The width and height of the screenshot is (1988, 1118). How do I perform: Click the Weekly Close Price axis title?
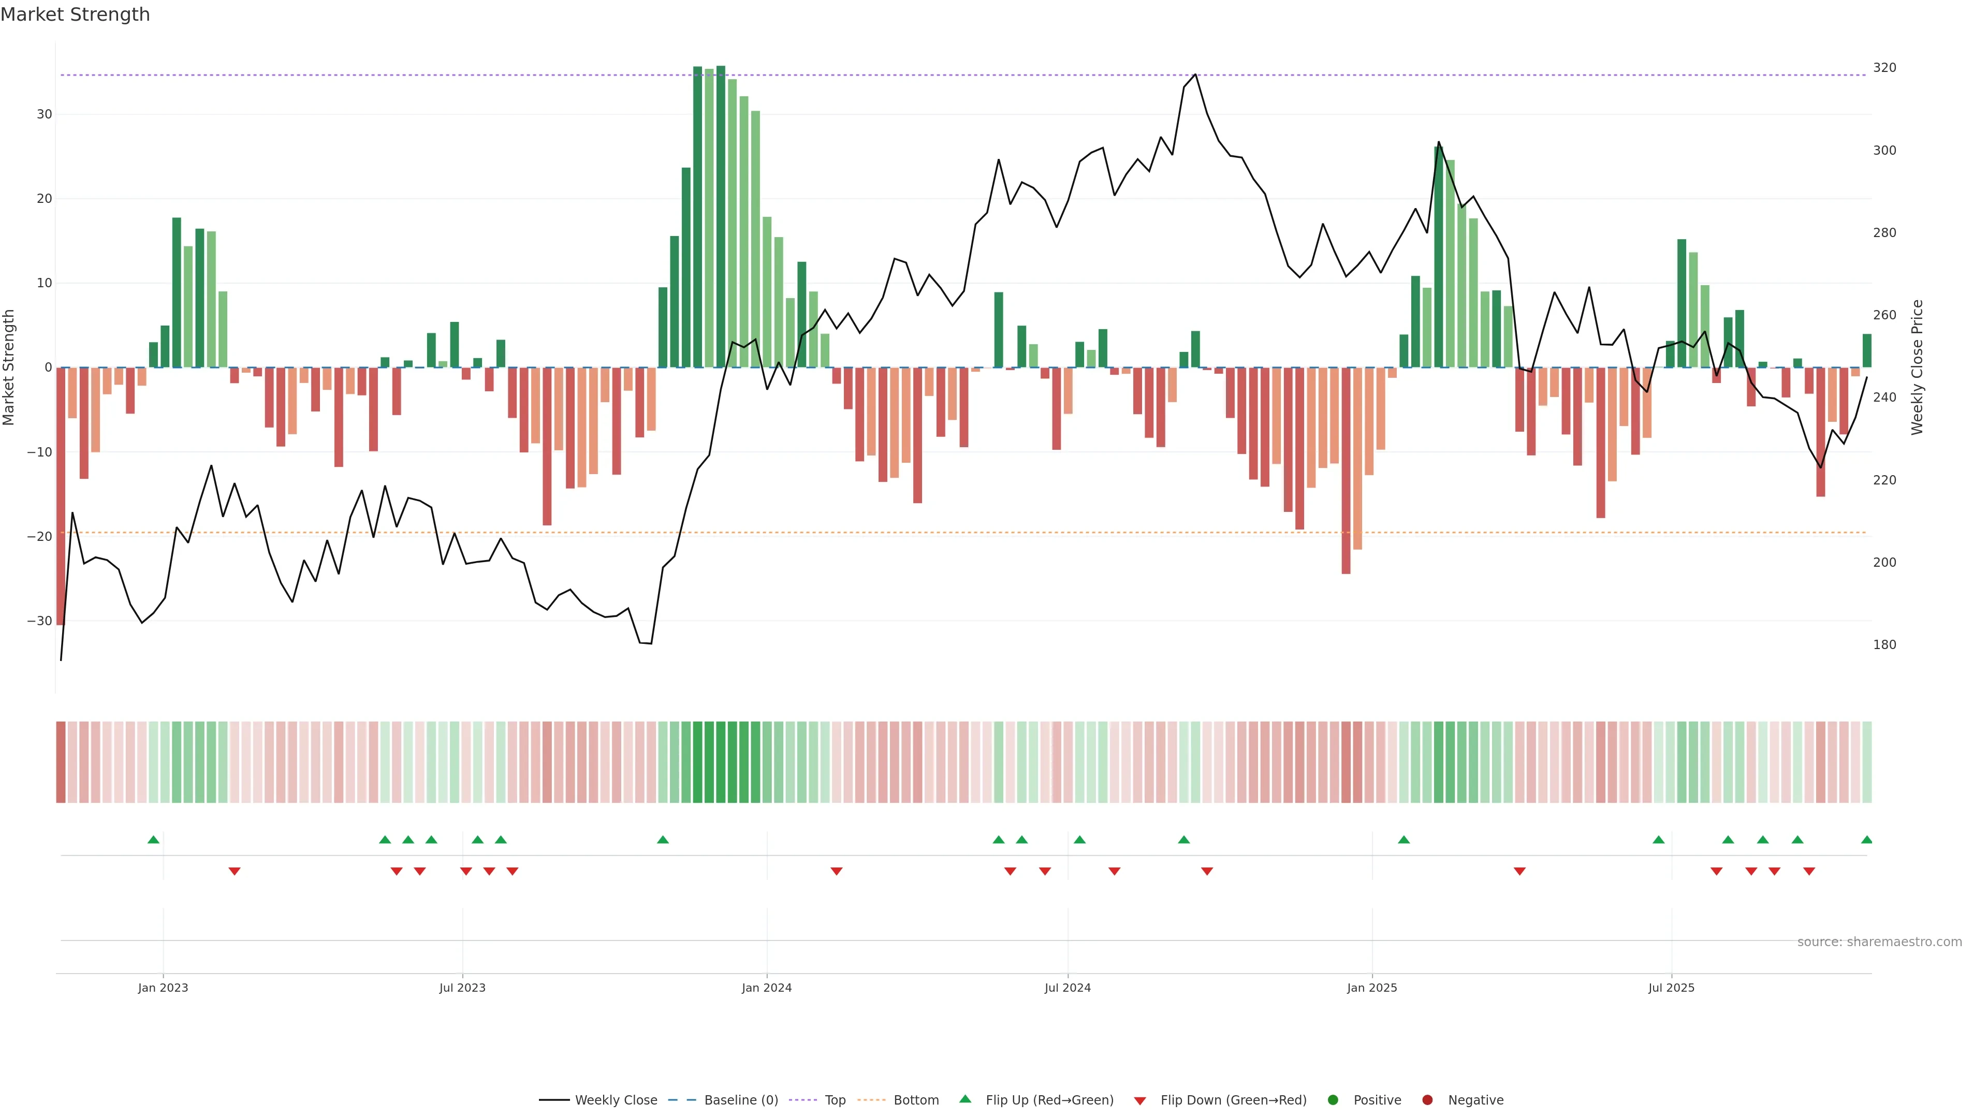[1917, 367]
